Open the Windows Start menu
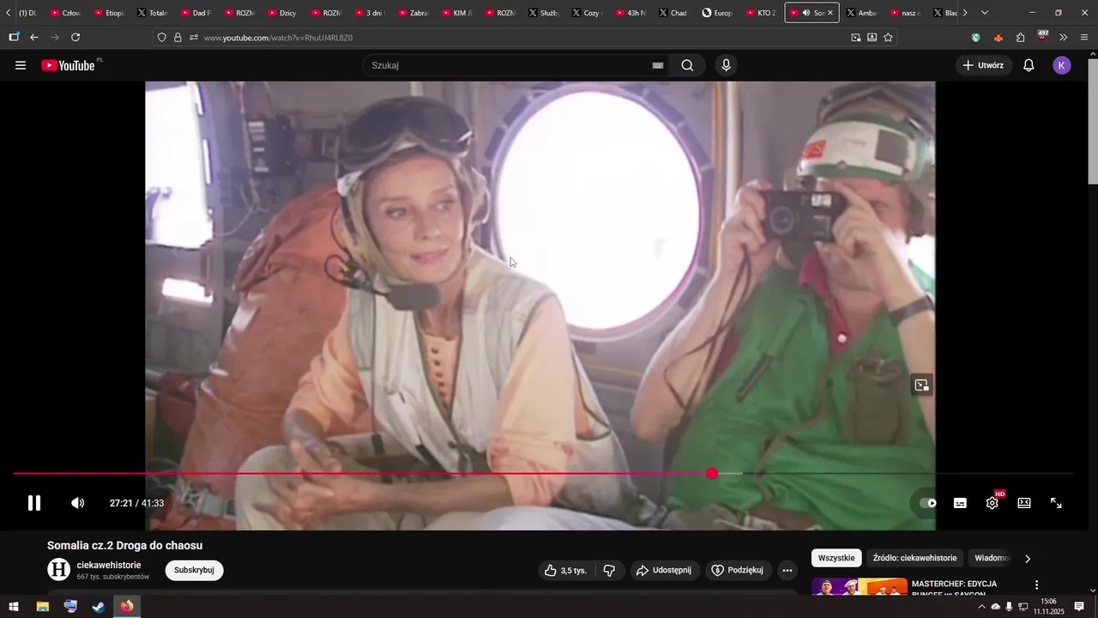The image size is (1098, 618). pyautogui.click(x=13, y=606)
